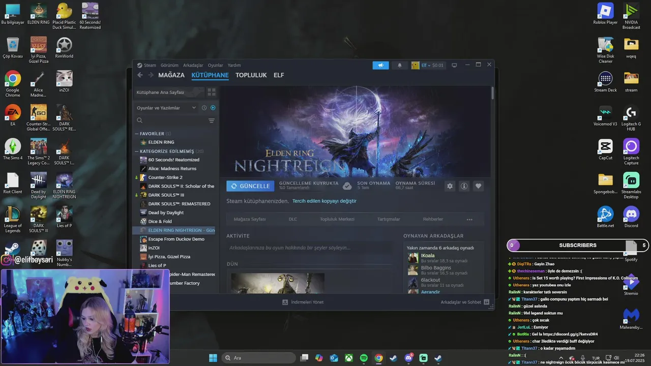Go to Kütüphane Ana Sayfası
Viewport: 651px width, 366px height.
click(169, 92)
